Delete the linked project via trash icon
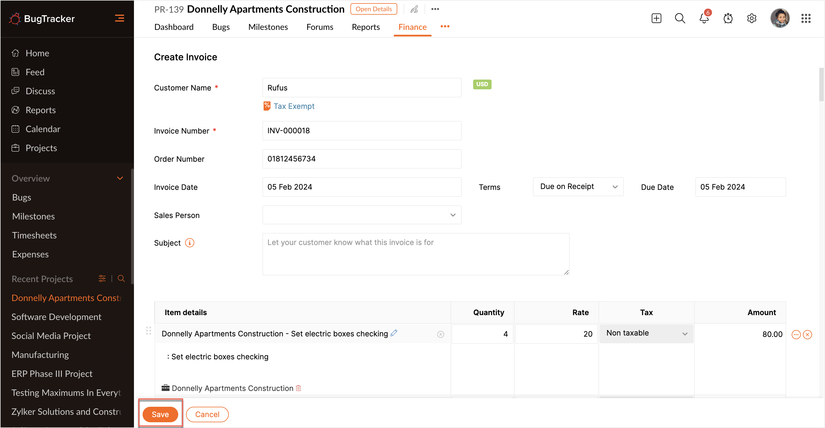 coord(298,388)
